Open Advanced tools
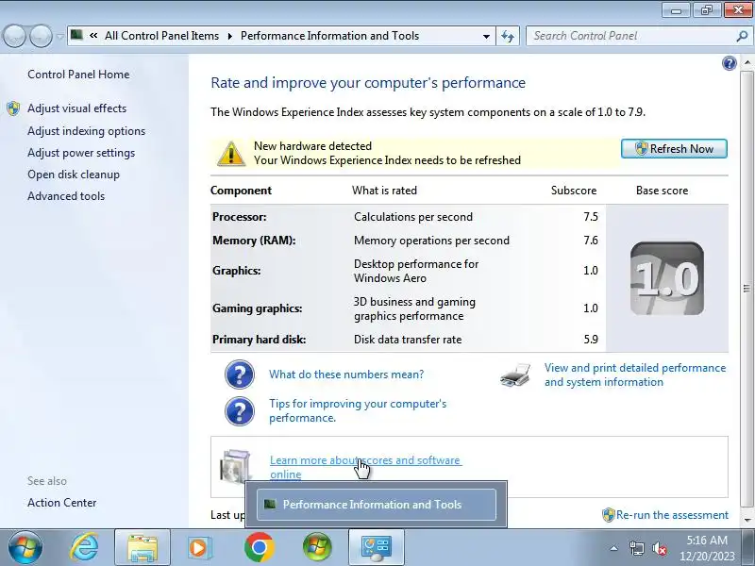Image resolution: width=755 pixels, height=566 pixels. [x=66, y=196]
